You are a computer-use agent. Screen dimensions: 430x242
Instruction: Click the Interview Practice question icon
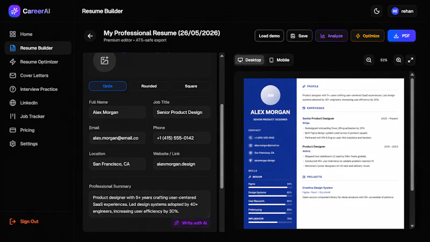point(12,89)
